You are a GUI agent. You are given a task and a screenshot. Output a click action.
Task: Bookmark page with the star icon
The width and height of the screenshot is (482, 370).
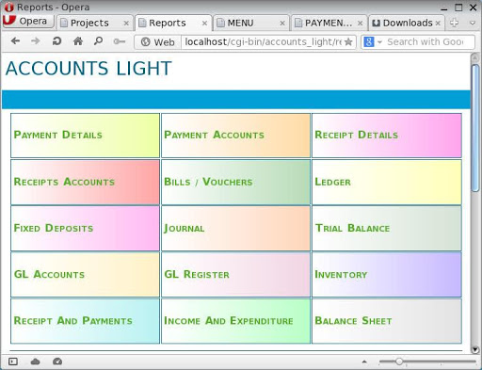click(348, 41)
